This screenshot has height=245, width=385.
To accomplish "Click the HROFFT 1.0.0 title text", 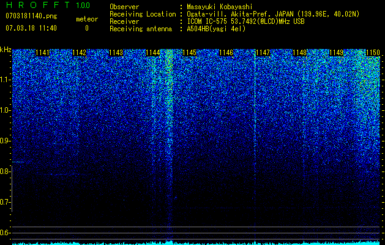I will 48,5.
